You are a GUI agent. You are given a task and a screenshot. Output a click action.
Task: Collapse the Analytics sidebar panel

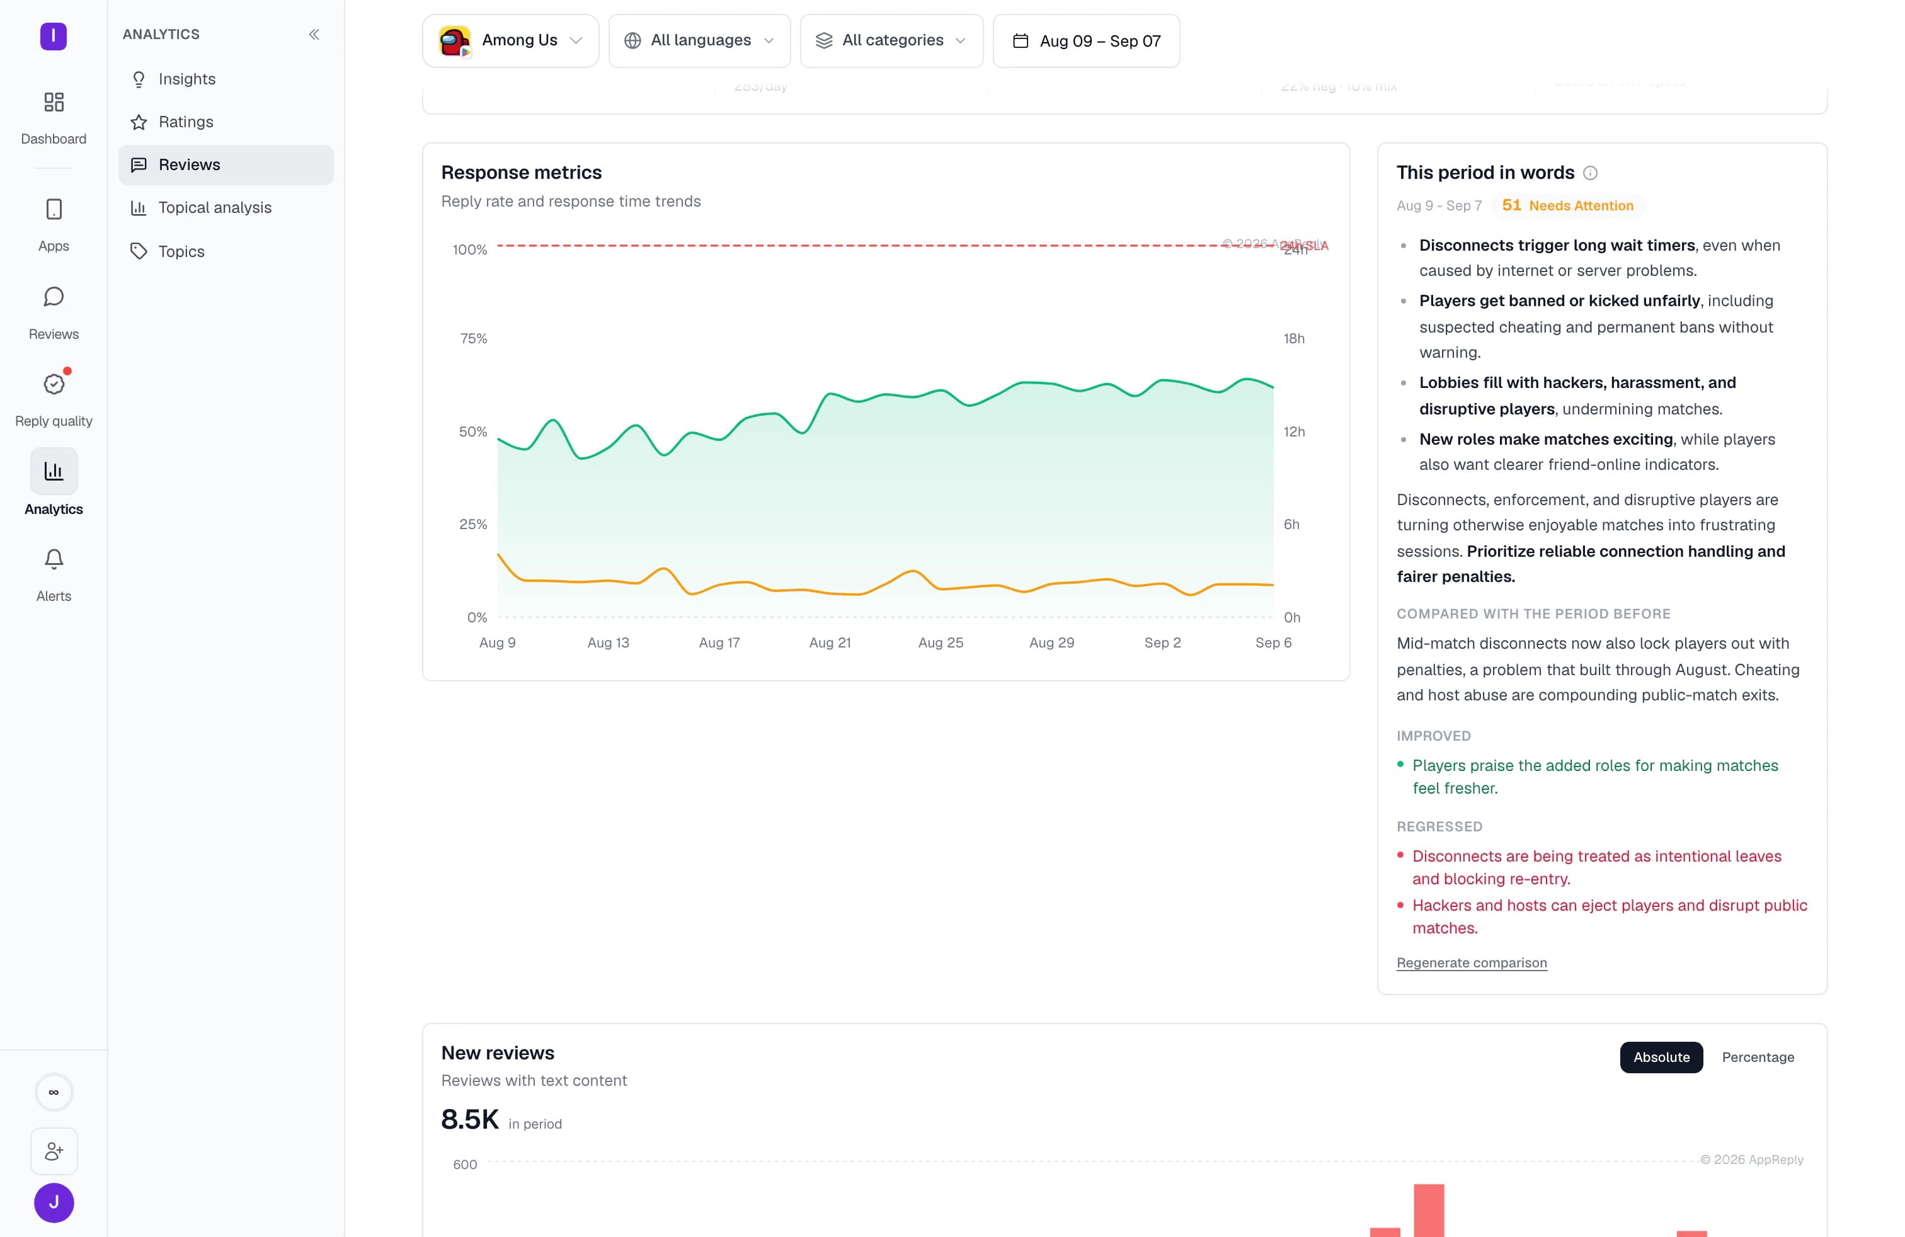[314, 35]
